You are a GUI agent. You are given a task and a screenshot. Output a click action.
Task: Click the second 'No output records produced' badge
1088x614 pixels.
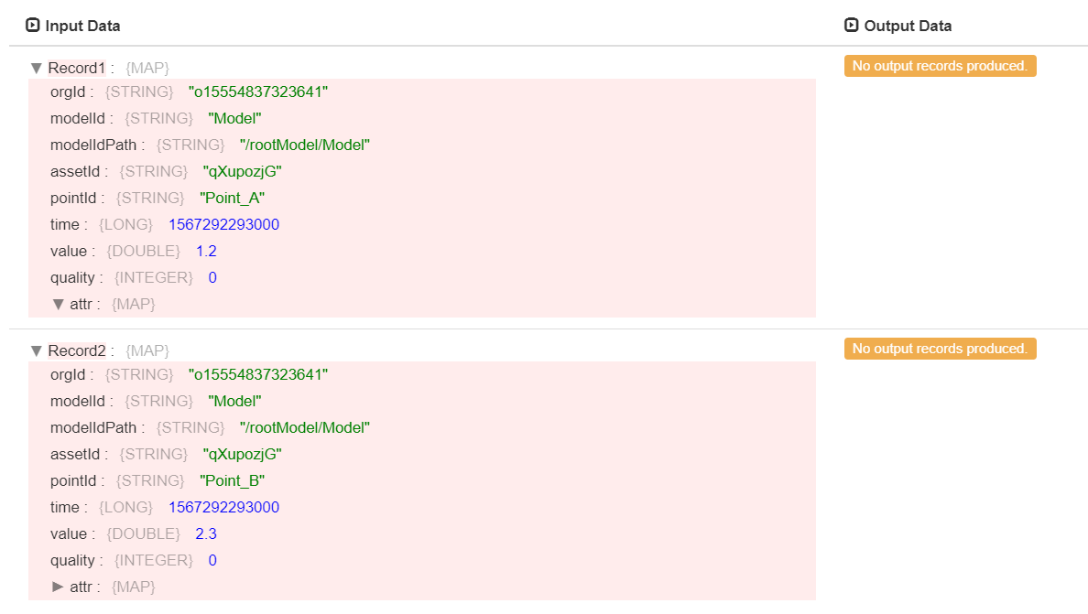940,349
